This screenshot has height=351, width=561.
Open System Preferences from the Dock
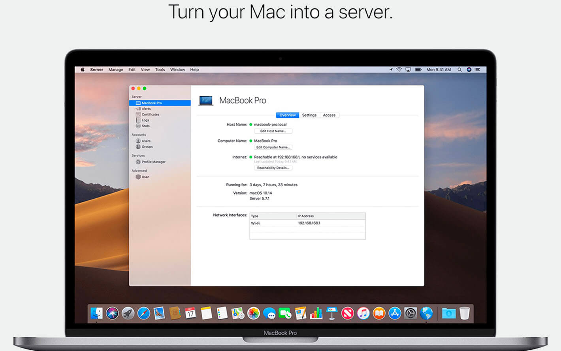[410, 314]
